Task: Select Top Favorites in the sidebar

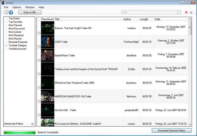Action: 16,22
